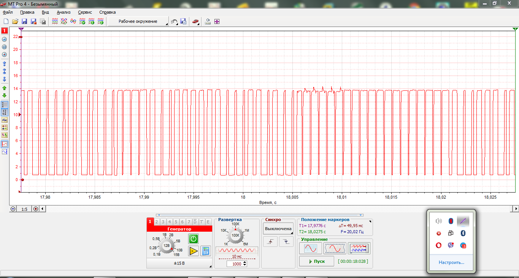
Task: Click the yellow amplifier triangle icon
Action: pyautogui.click(x=194, y=251)
